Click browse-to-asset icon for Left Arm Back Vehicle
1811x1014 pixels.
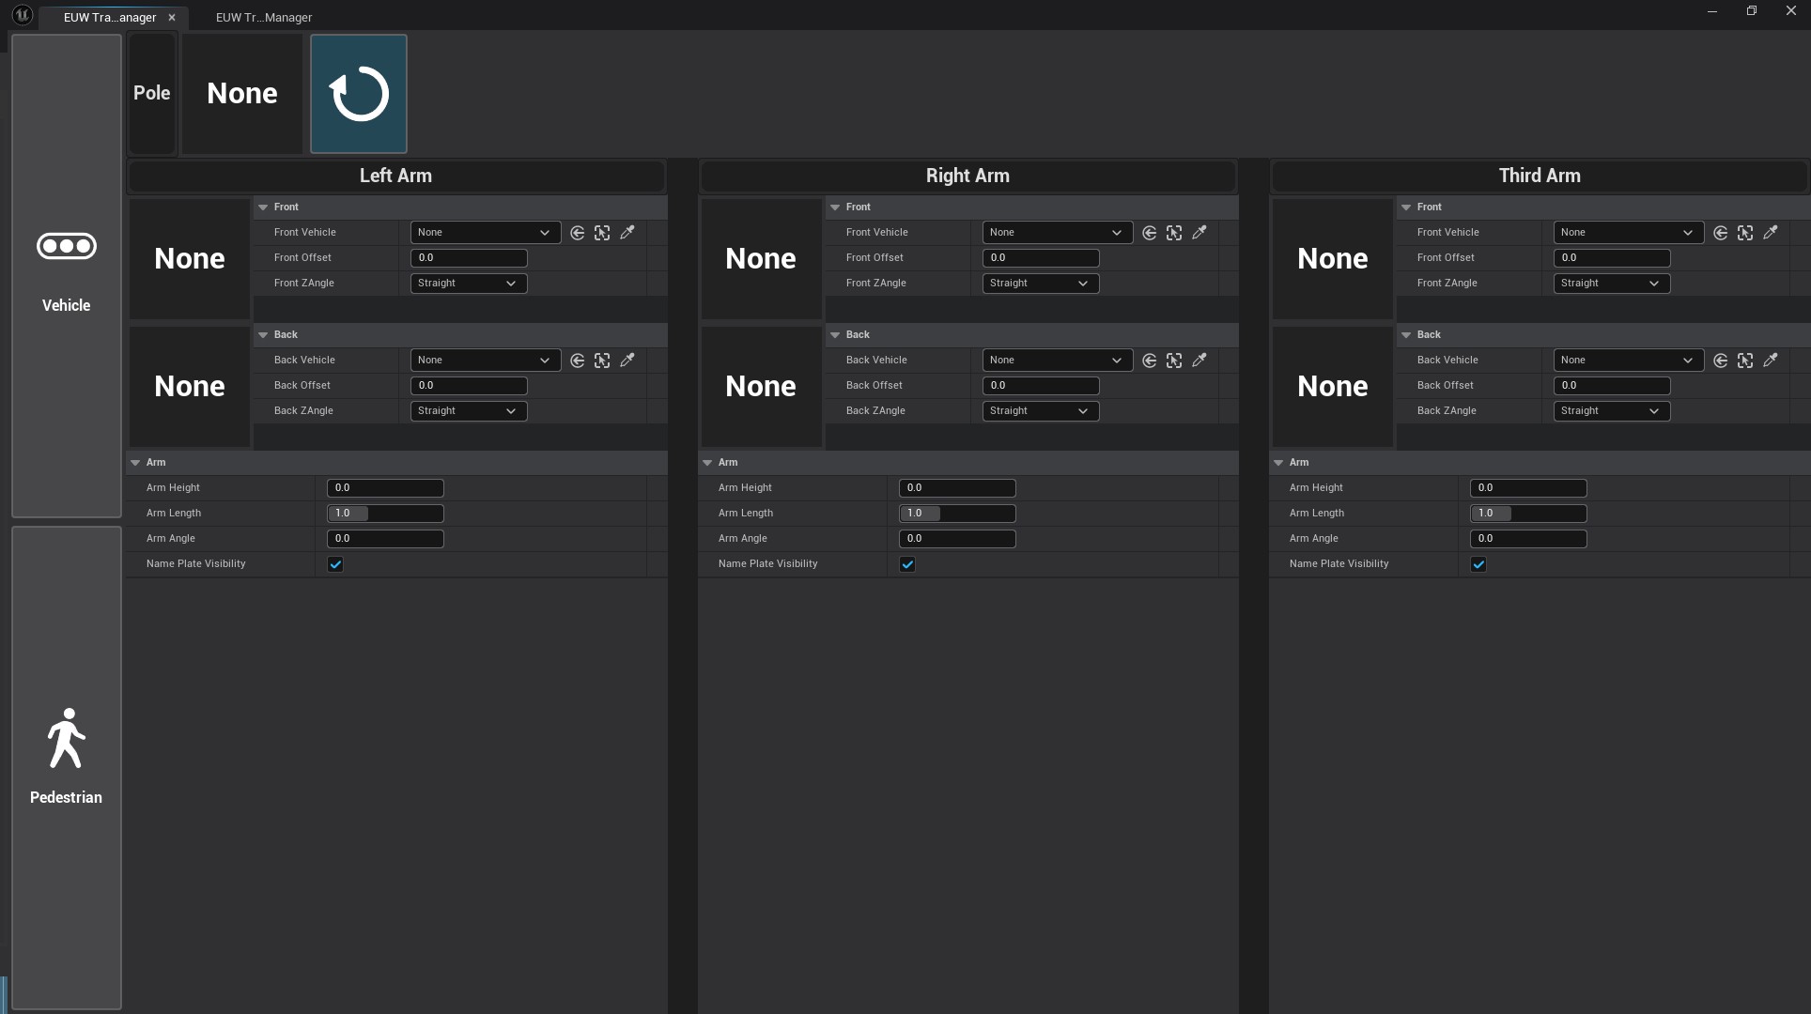602,361
